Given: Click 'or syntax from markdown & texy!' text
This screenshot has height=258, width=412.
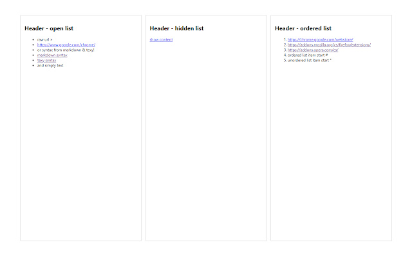Looking at the screenshot, I should 66,50.
